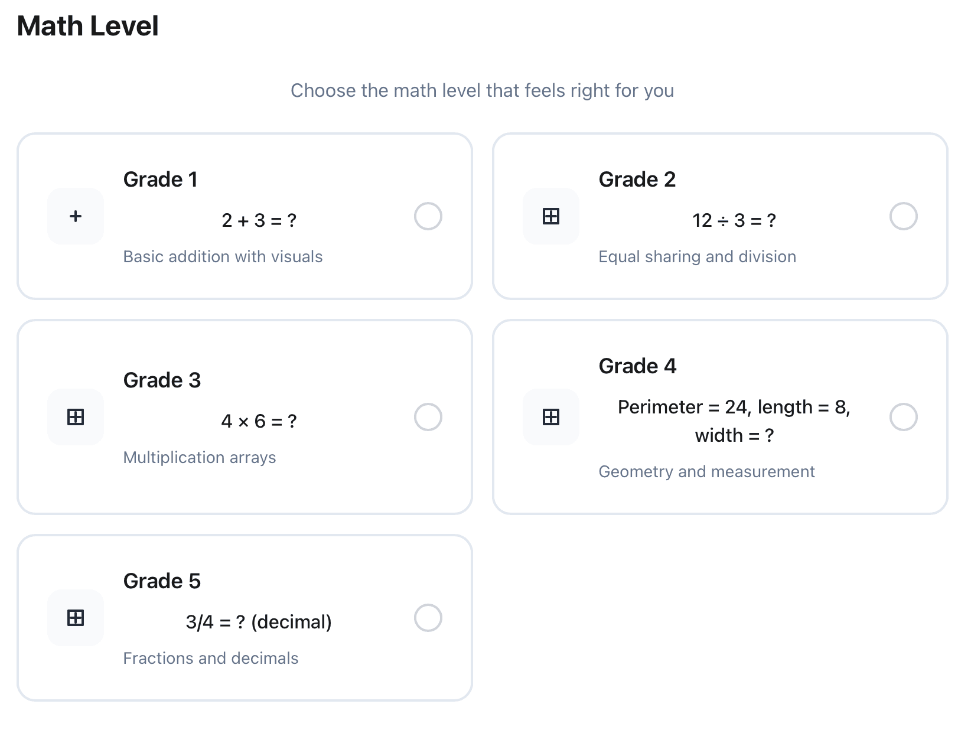Click the text Fractions and decimals
Image resolution: width=971 pixels, height=730 pixels.
pyautogui.click(x=211, y=658)
